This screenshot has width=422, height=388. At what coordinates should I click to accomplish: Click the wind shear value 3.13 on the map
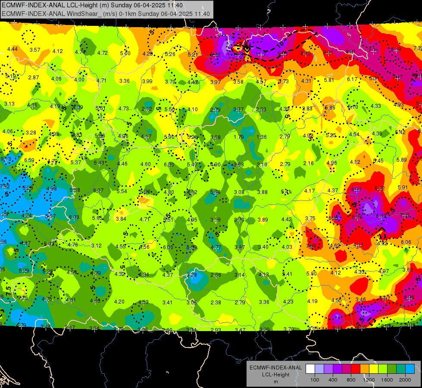[x=9, y=104]
